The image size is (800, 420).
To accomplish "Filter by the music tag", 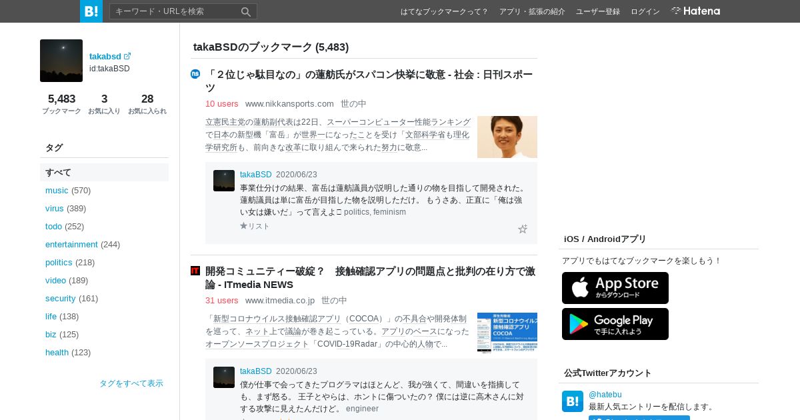I will tap(57, 190).
